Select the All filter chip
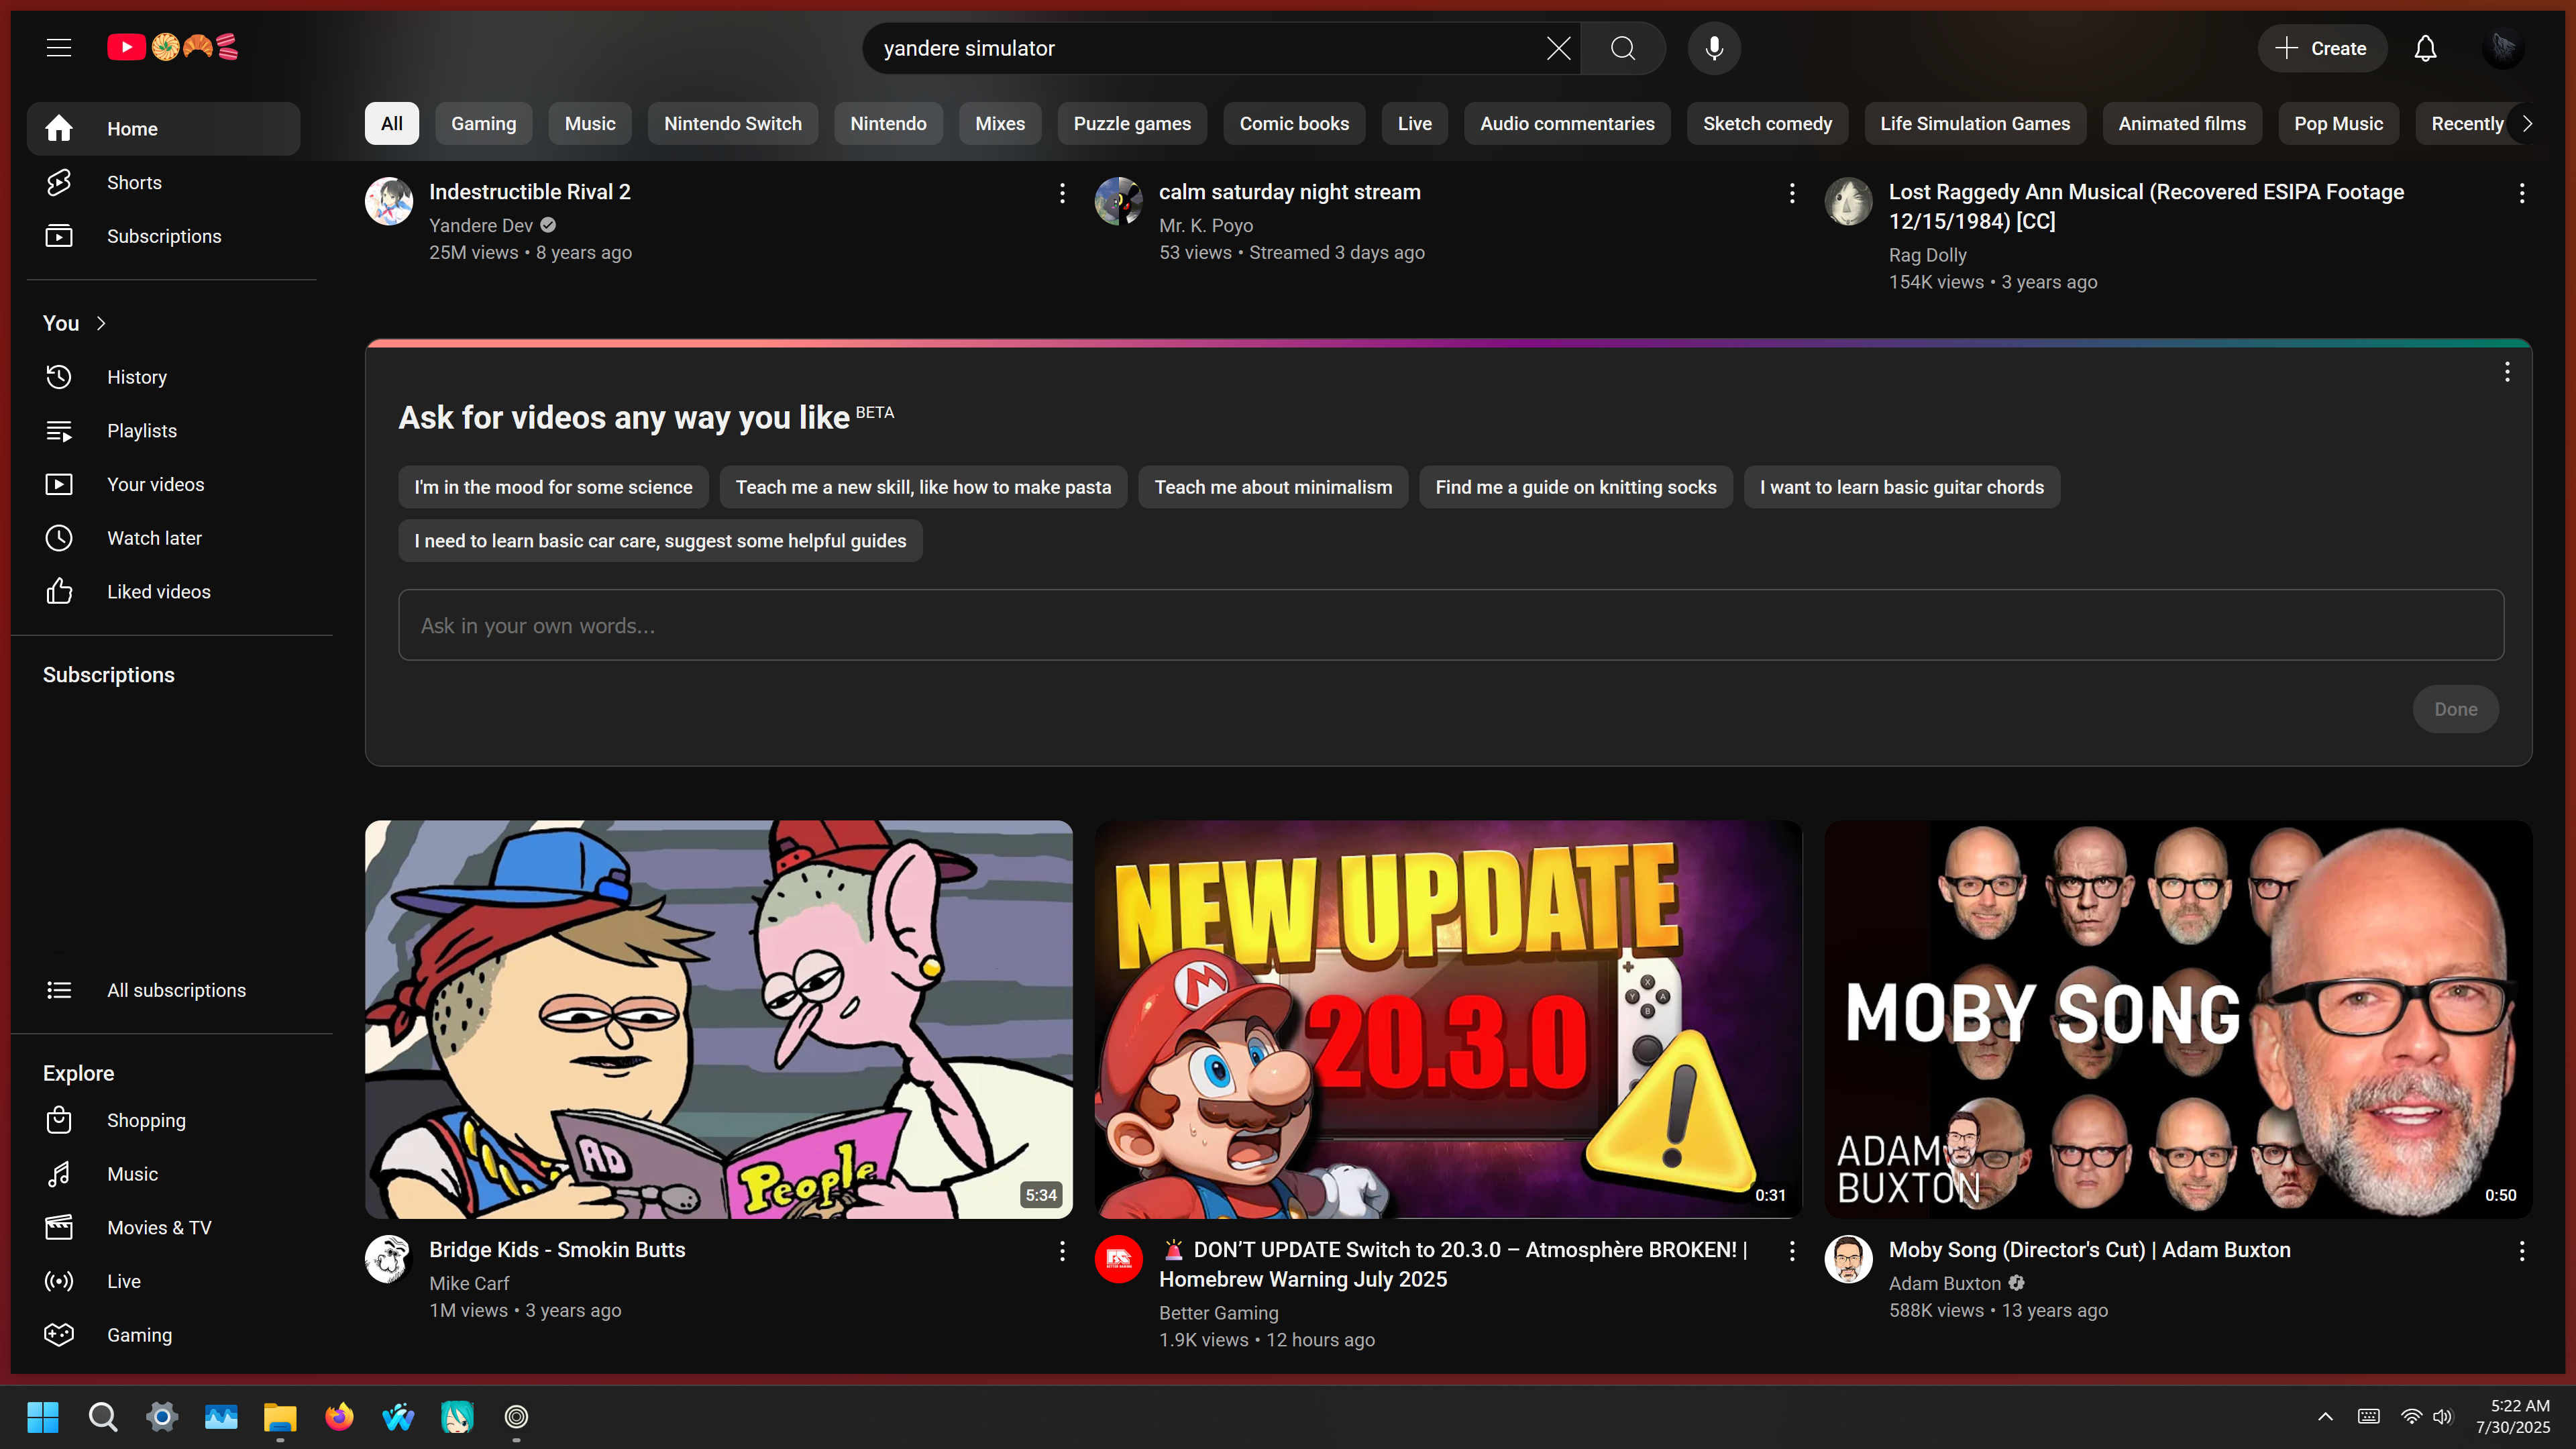Image resolution: width=2576 pixels, height=1449 pixels. click(x=391, y=124)
